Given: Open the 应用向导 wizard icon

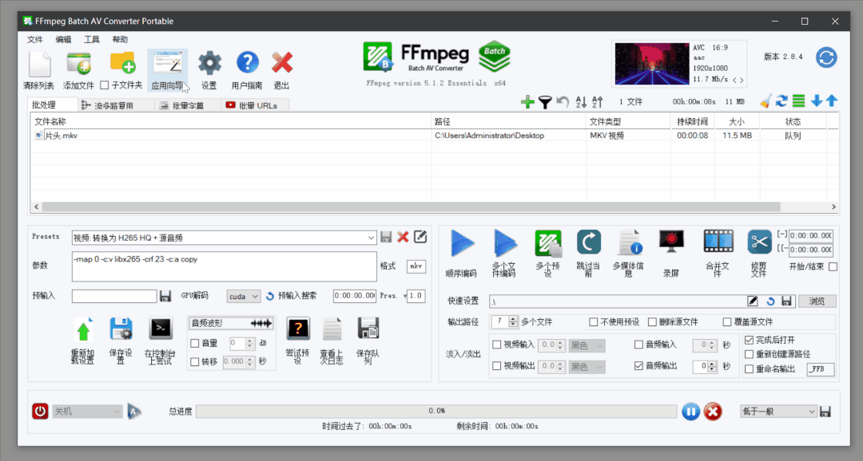Looking at the screenshot, I should (x=168, y=64).
